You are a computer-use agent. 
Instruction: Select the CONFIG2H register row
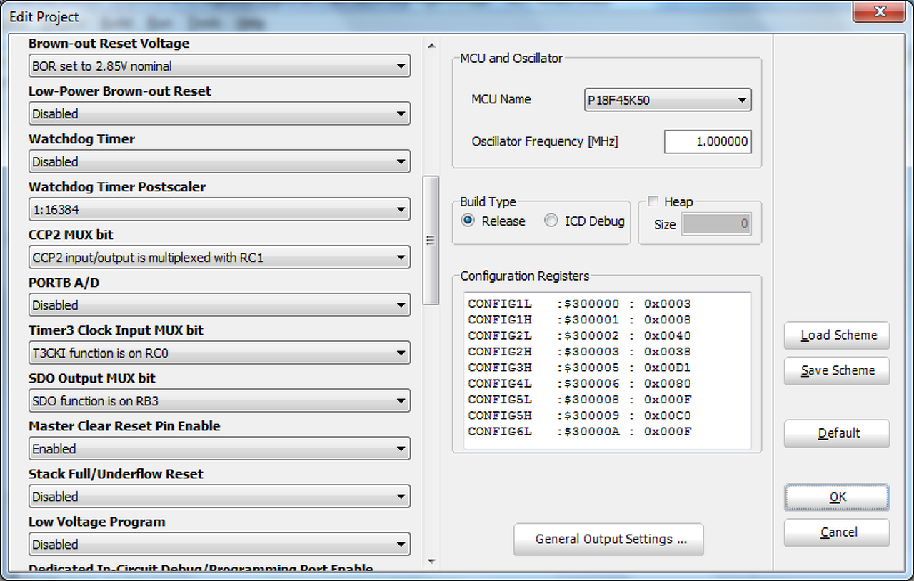[580, 352]
